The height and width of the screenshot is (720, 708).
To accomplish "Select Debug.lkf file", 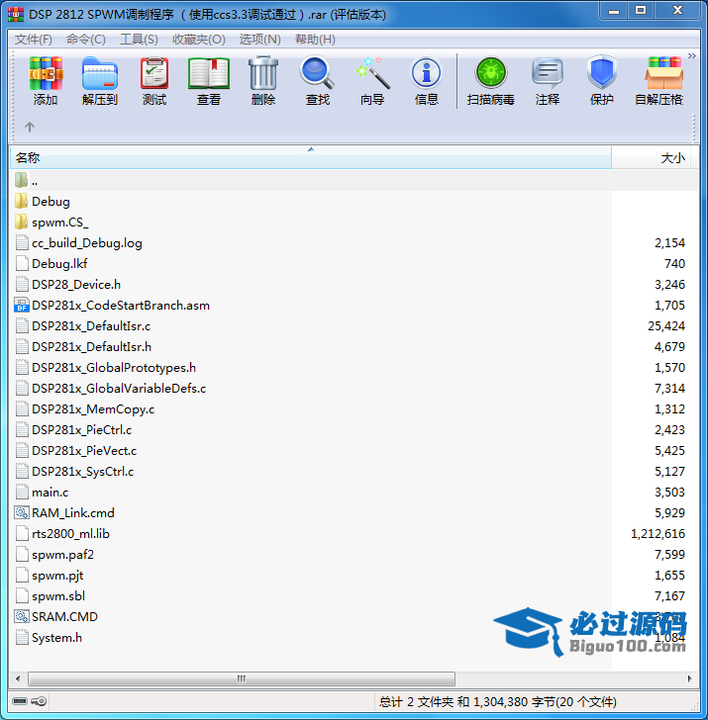I will (59, 263).
